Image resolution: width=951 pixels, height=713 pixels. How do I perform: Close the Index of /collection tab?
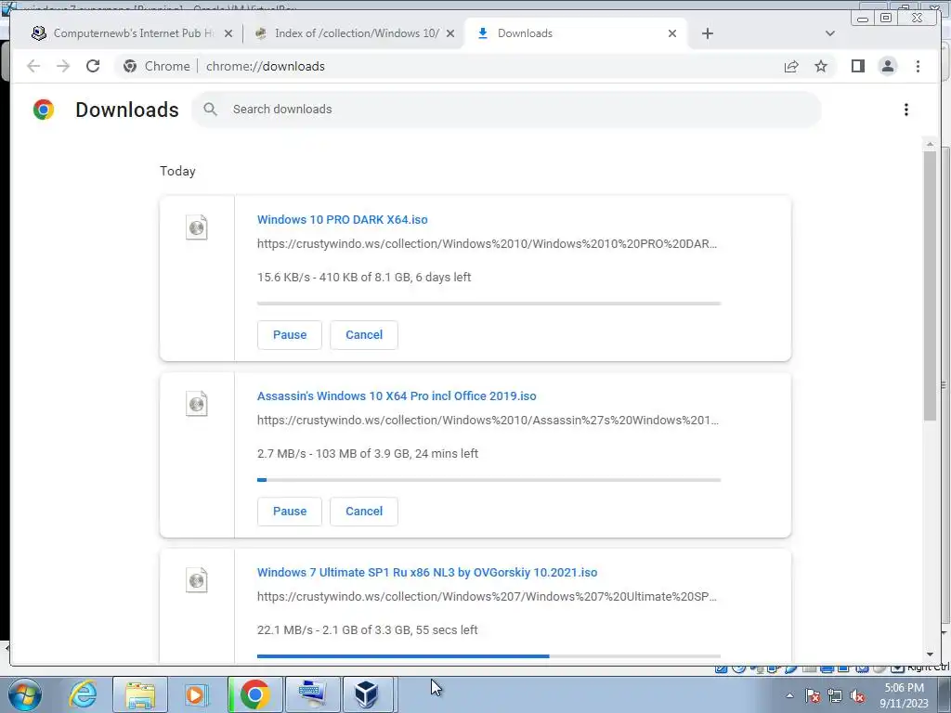[450, 34]
